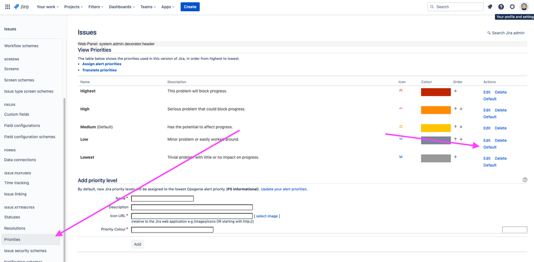Click the High orange colour swatch

(x=436, y=110)
